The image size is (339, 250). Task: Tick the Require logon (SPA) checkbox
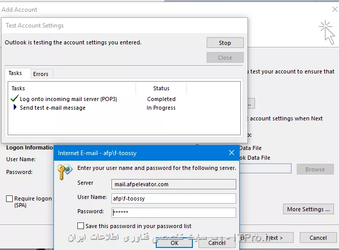click(10, 198)
